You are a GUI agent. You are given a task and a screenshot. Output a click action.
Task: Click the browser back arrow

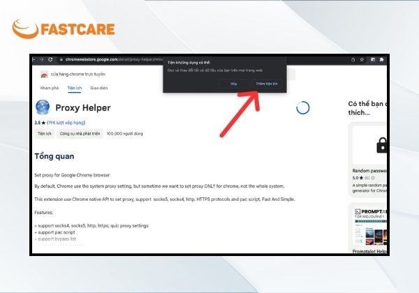(x=34, y=59)
